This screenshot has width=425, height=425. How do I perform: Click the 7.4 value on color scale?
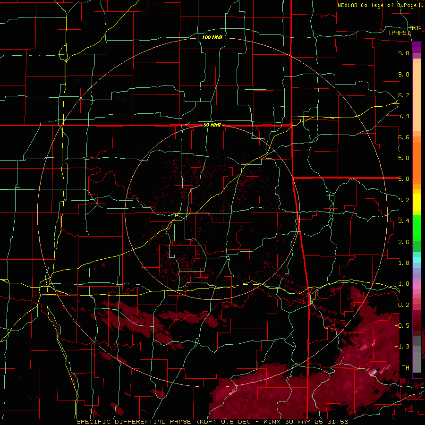pos(404,116)
